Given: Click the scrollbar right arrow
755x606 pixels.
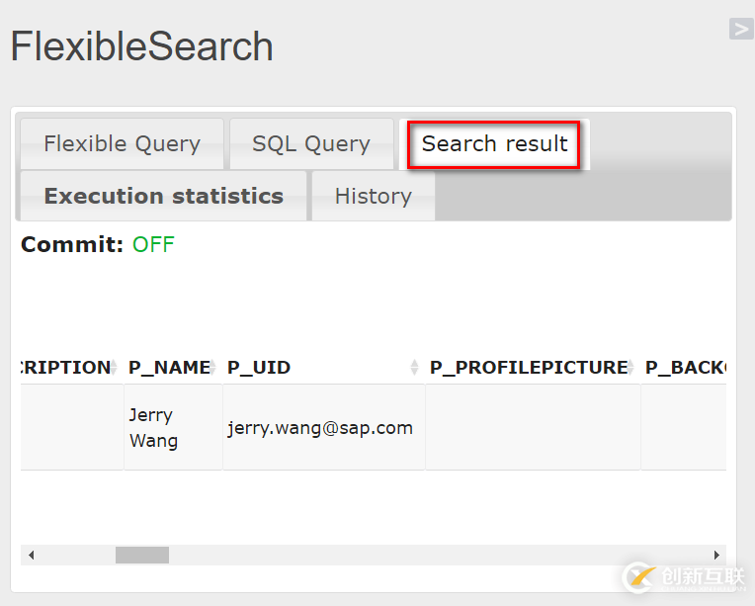Looking at the screenshot, I should [716, 555].
